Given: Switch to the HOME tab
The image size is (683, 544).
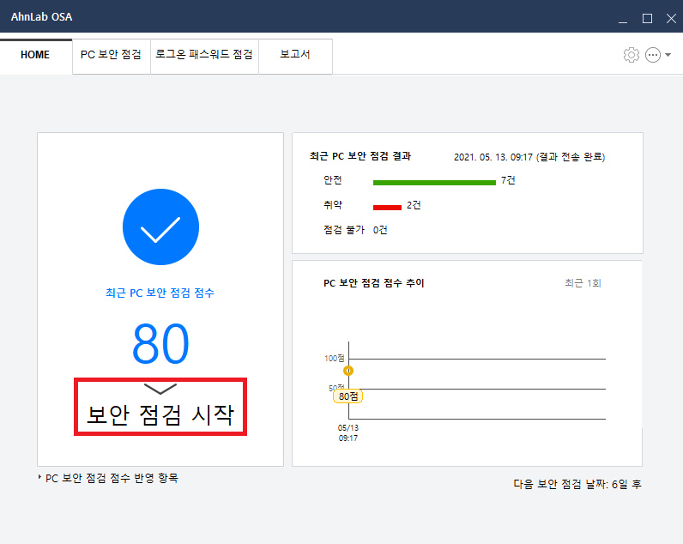Looking at the screenshot, I should 35,55.
